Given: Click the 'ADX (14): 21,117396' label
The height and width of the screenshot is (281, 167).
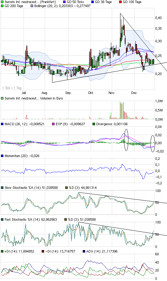Looking at the screenshot, I should coord(102,251).
